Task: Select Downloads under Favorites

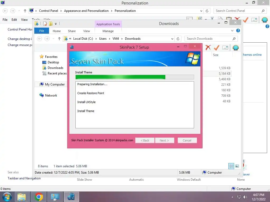Action: 55,68
